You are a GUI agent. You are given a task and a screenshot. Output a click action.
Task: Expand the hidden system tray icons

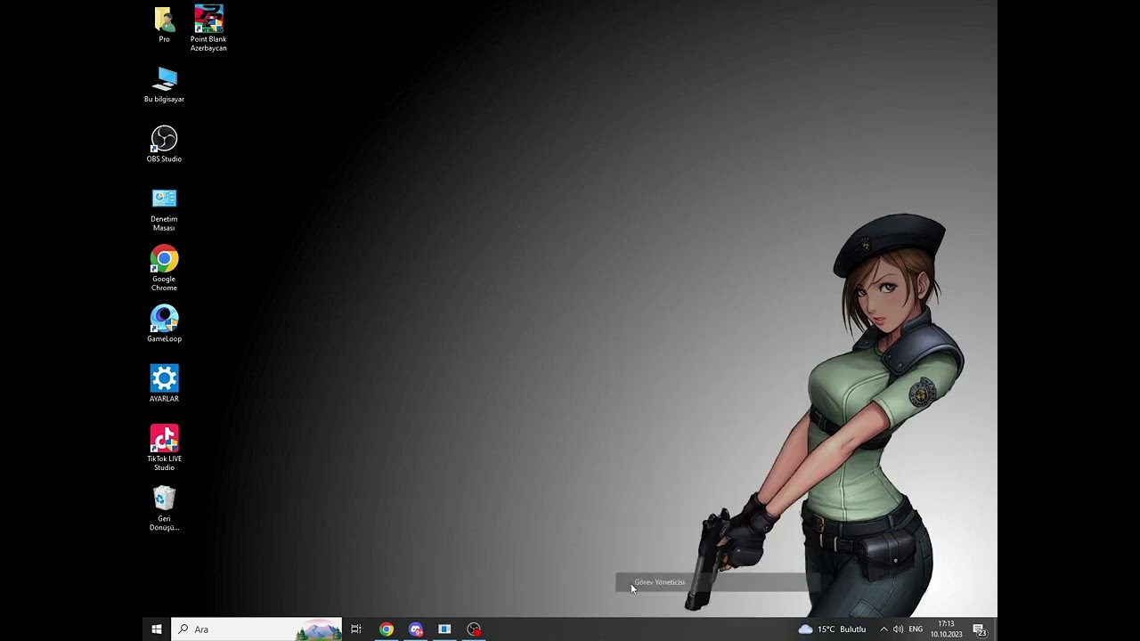(x=883, y=629)
